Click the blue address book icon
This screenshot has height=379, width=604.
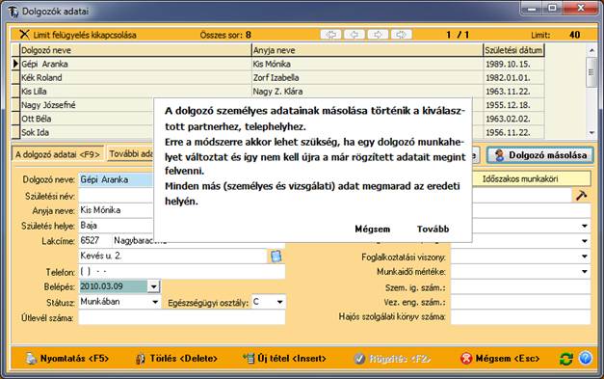276,256
